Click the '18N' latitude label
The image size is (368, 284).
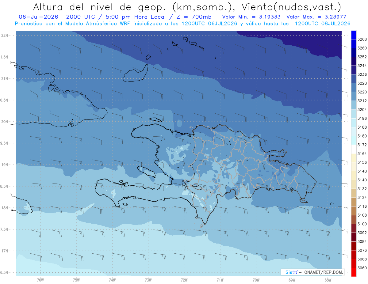click(5, 208)
